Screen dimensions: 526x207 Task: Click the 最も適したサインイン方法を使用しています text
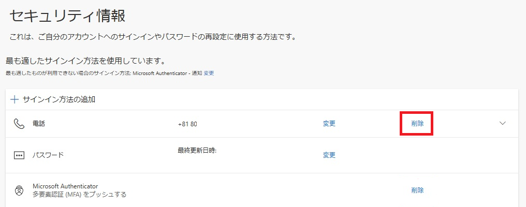point(85,61)
